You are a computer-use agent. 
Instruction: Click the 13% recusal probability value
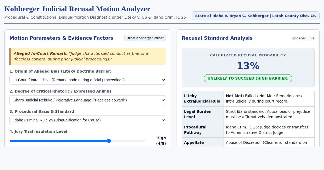click(x=248, y=66)
